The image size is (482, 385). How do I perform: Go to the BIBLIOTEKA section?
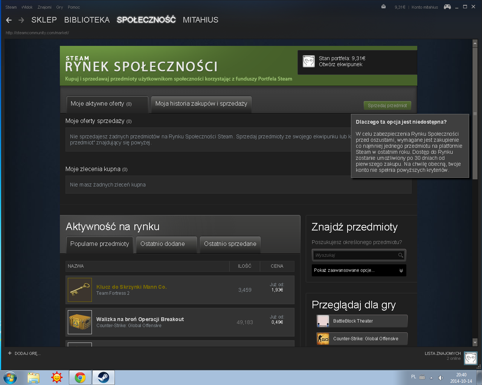click(87, 20)
